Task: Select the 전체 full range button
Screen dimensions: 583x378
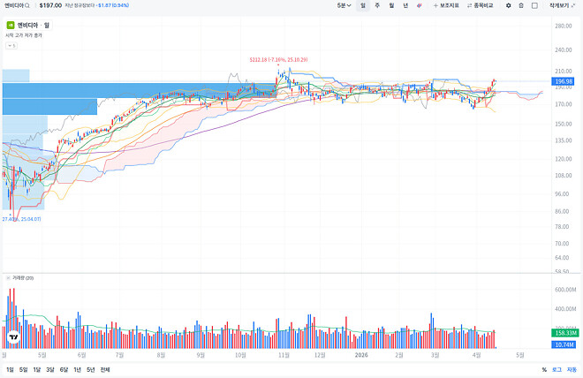Action: (x=105, y=370)
